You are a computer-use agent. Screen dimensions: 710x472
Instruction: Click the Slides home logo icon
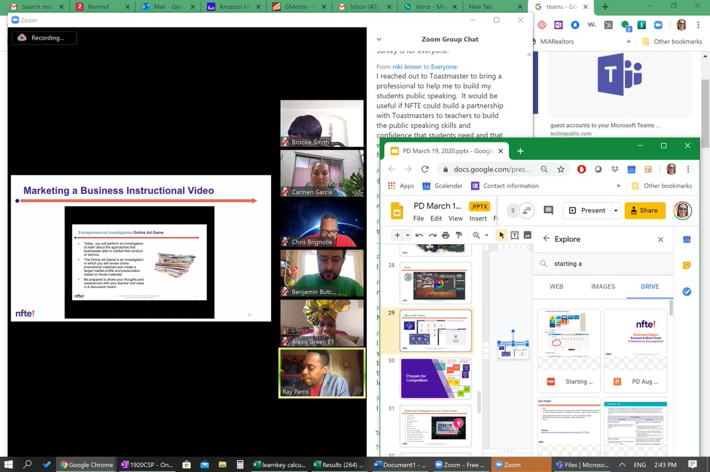(x=396, y=211)
